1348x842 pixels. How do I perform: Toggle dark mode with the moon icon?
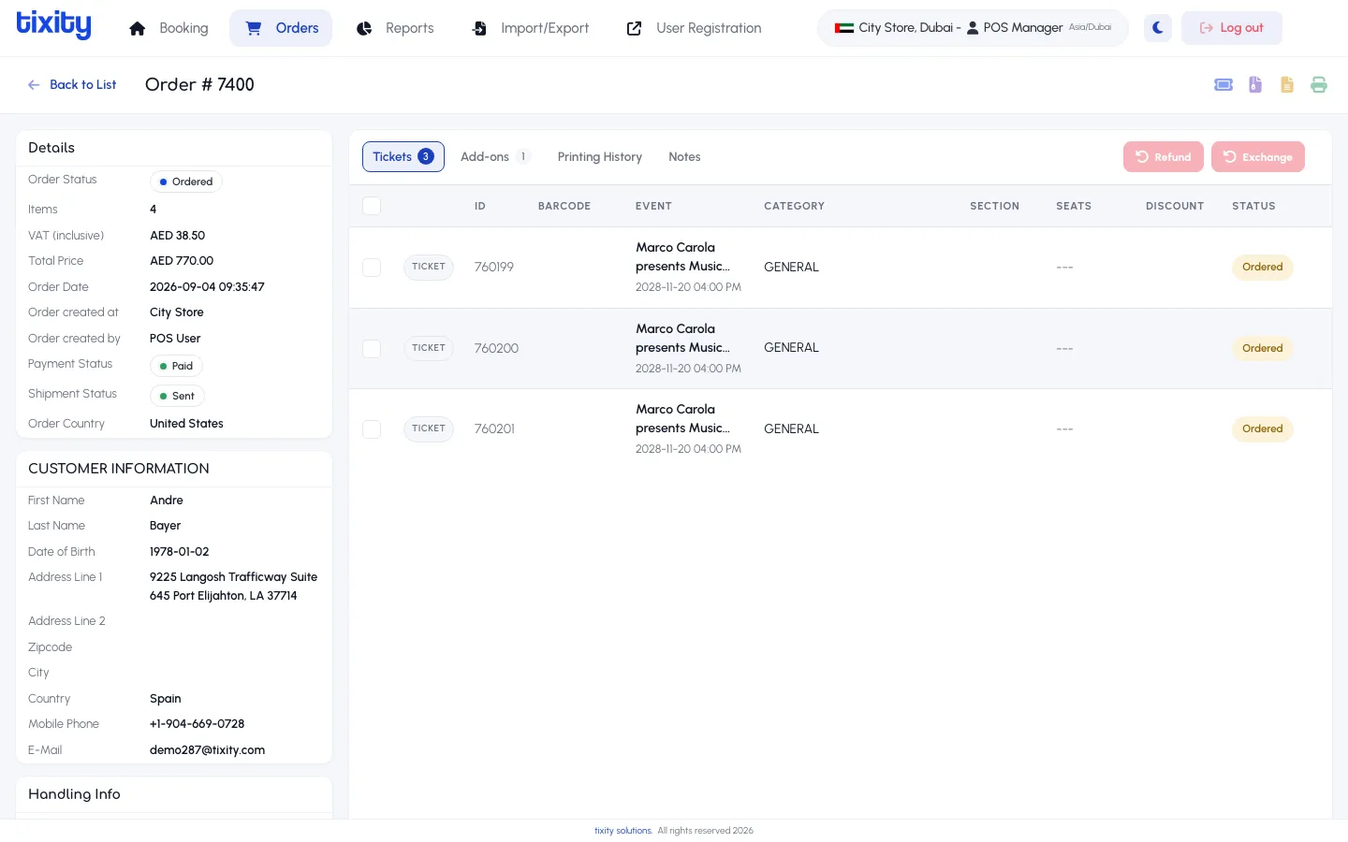(x=1158, y=28)
